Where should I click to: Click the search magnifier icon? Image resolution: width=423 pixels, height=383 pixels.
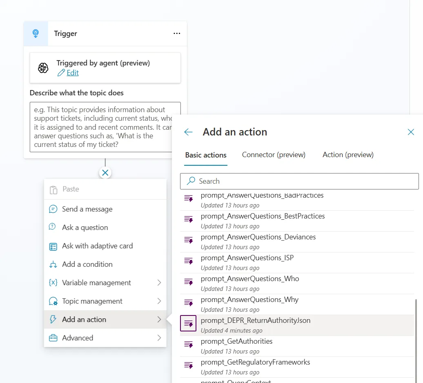click(x=191, y=180)
